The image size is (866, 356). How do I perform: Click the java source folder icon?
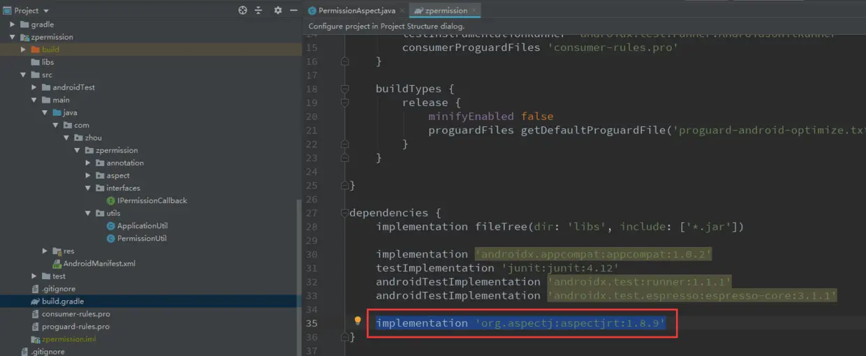click(57, 112)
